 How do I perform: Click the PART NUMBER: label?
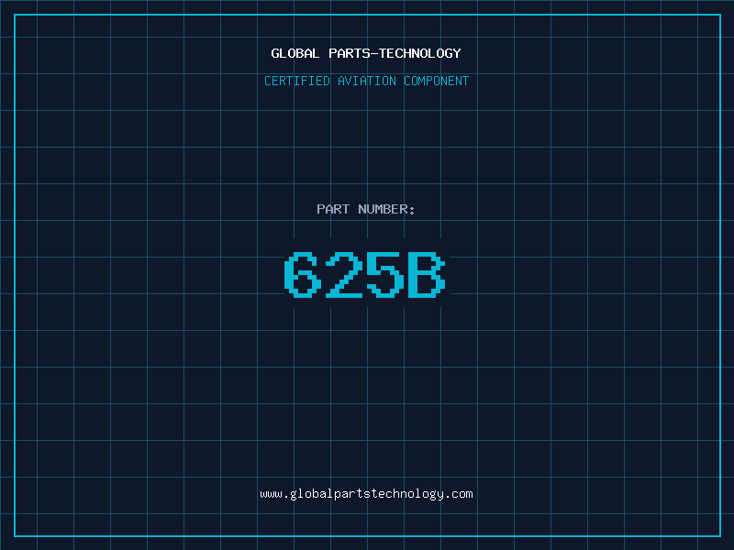point(366,209)
